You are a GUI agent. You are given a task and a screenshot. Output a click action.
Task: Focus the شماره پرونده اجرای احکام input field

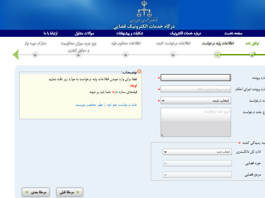[x=195, y=89]
